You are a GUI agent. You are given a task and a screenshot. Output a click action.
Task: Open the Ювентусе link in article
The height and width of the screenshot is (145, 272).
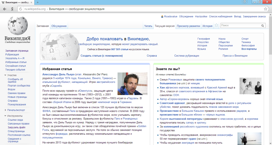coord(85,91)
